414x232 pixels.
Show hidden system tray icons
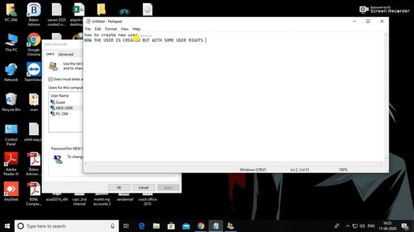pos(347,226)
